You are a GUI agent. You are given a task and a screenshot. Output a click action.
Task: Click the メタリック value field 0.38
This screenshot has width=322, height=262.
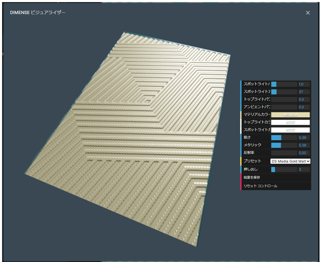coord(304,145)
